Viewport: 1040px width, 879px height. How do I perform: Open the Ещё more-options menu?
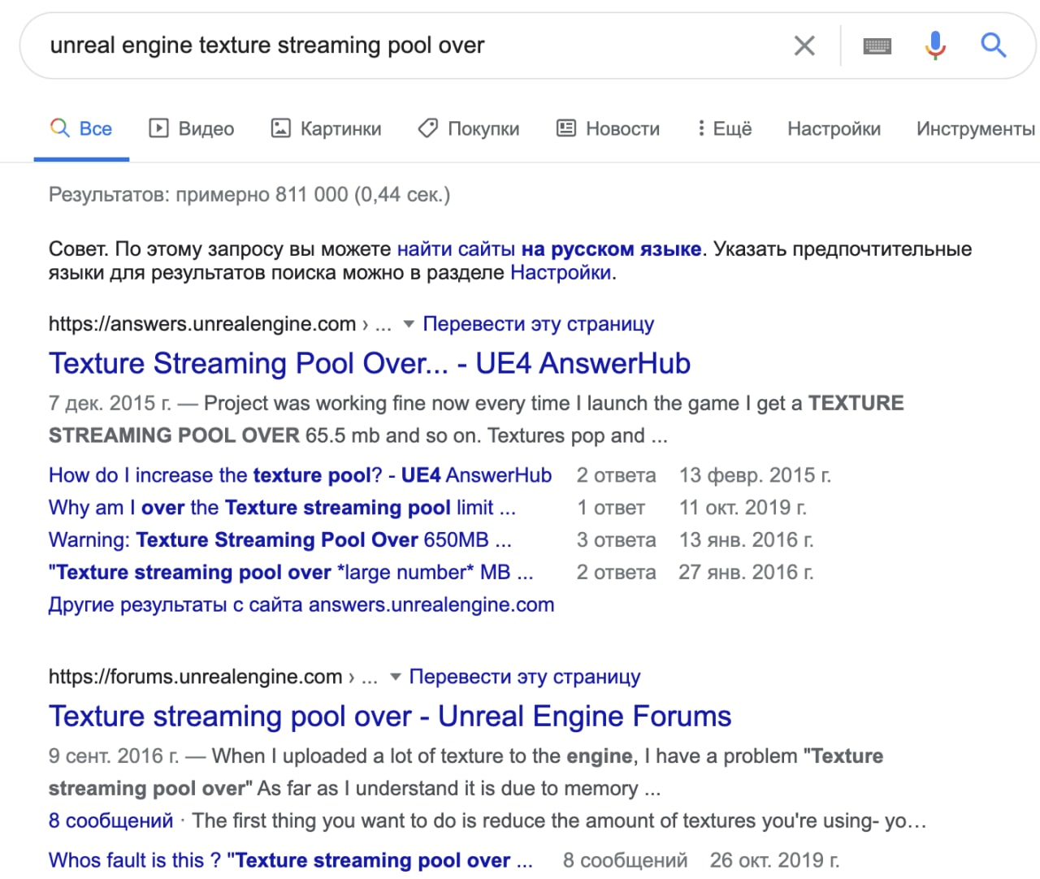coord(725,128)
